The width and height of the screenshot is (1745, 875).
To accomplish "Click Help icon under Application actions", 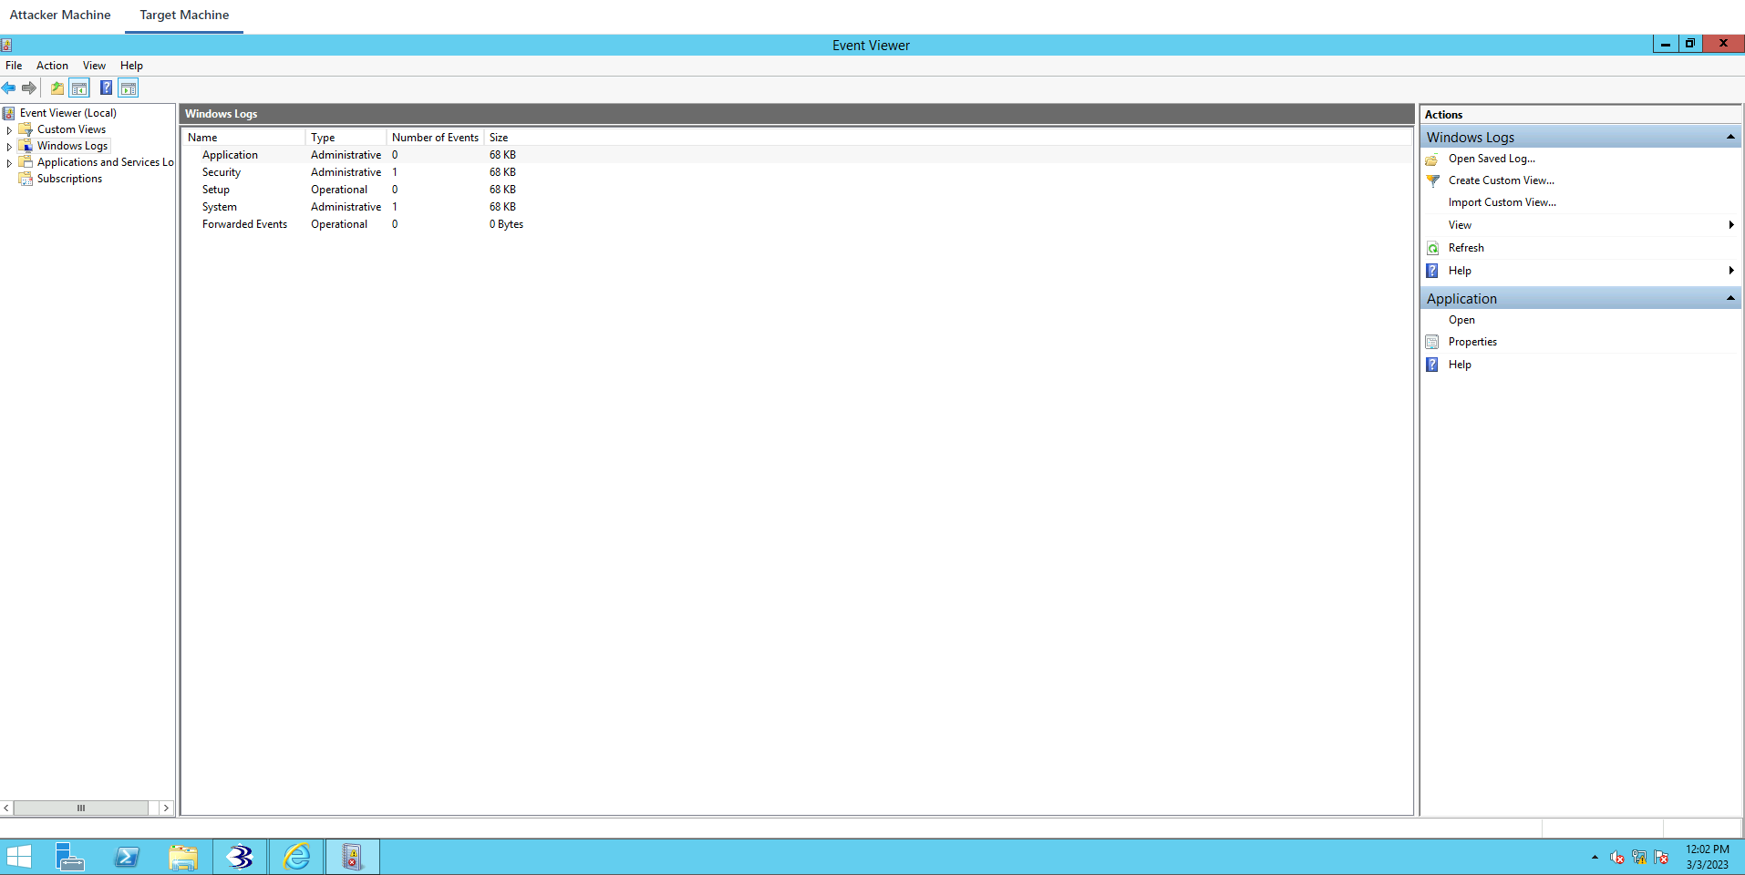I will click(1432, 365).
